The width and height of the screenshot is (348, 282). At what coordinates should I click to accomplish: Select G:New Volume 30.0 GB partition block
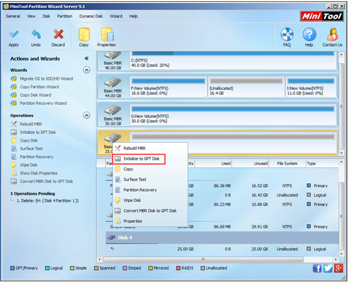[233, 115]
